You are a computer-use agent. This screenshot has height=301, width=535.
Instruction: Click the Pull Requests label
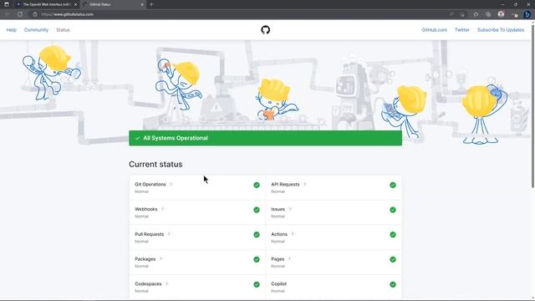point(150,234)
